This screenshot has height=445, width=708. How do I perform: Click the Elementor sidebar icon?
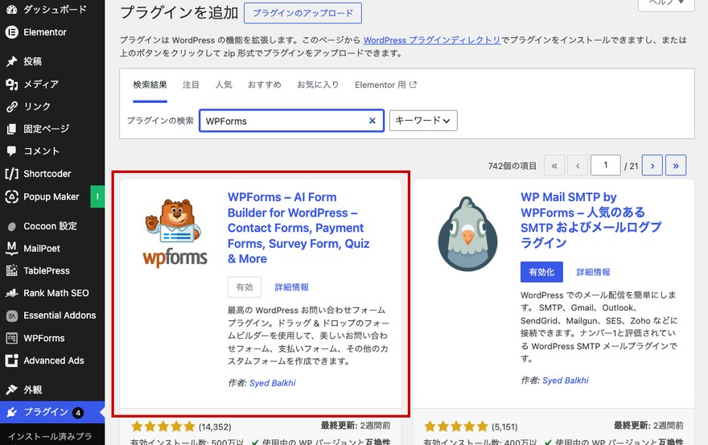coord(12,32)
